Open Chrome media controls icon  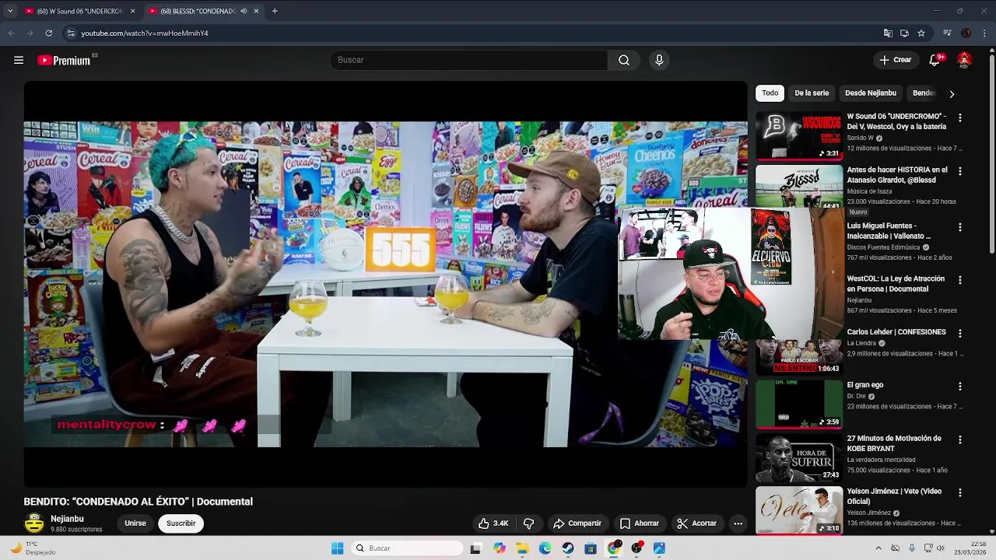coord(947,33)
